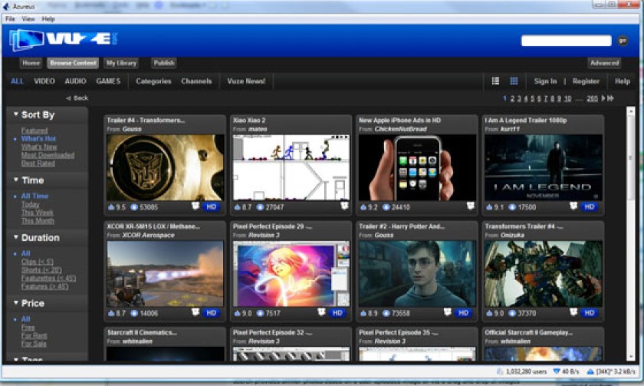Image resolution: width=644 pixels, height=386 pixels.
Task: Filter by VIDEO content
Action: [44, 81]
